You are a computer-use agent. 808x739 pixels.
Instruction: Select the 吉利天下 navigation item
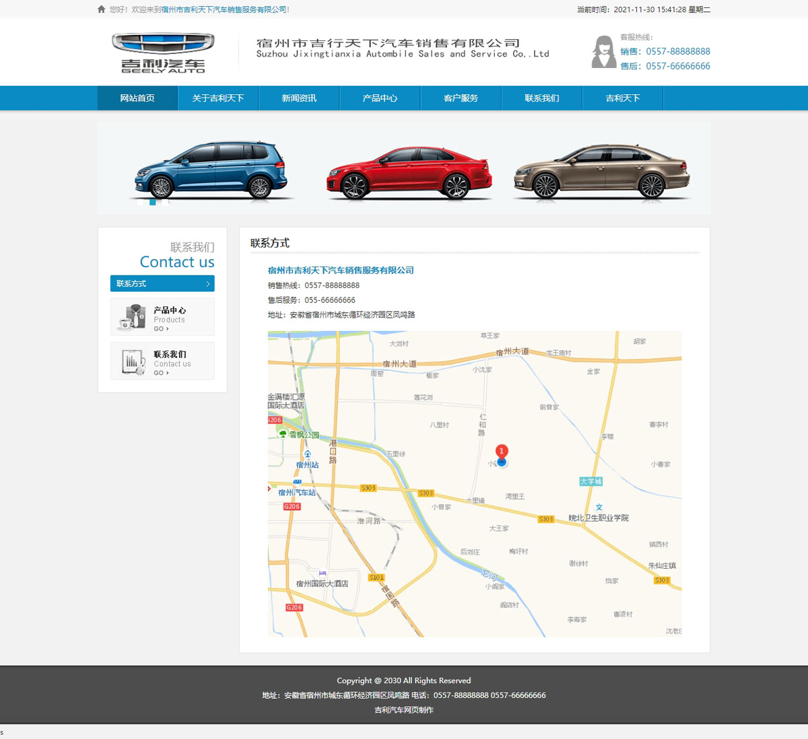[x=622, y=98]
